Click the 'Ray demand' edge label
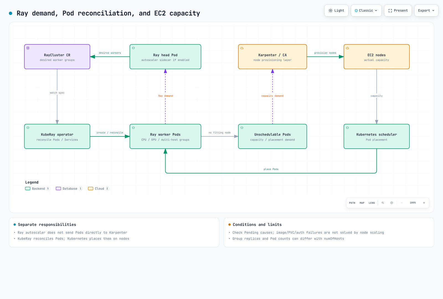The height and width of the screenshot is (299, 443). coord(166,96)
